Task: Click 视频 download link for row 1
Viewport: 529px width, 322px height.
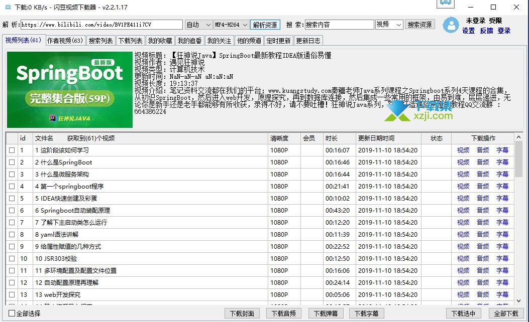Action: pyautogui.click(x=463, y=150)
